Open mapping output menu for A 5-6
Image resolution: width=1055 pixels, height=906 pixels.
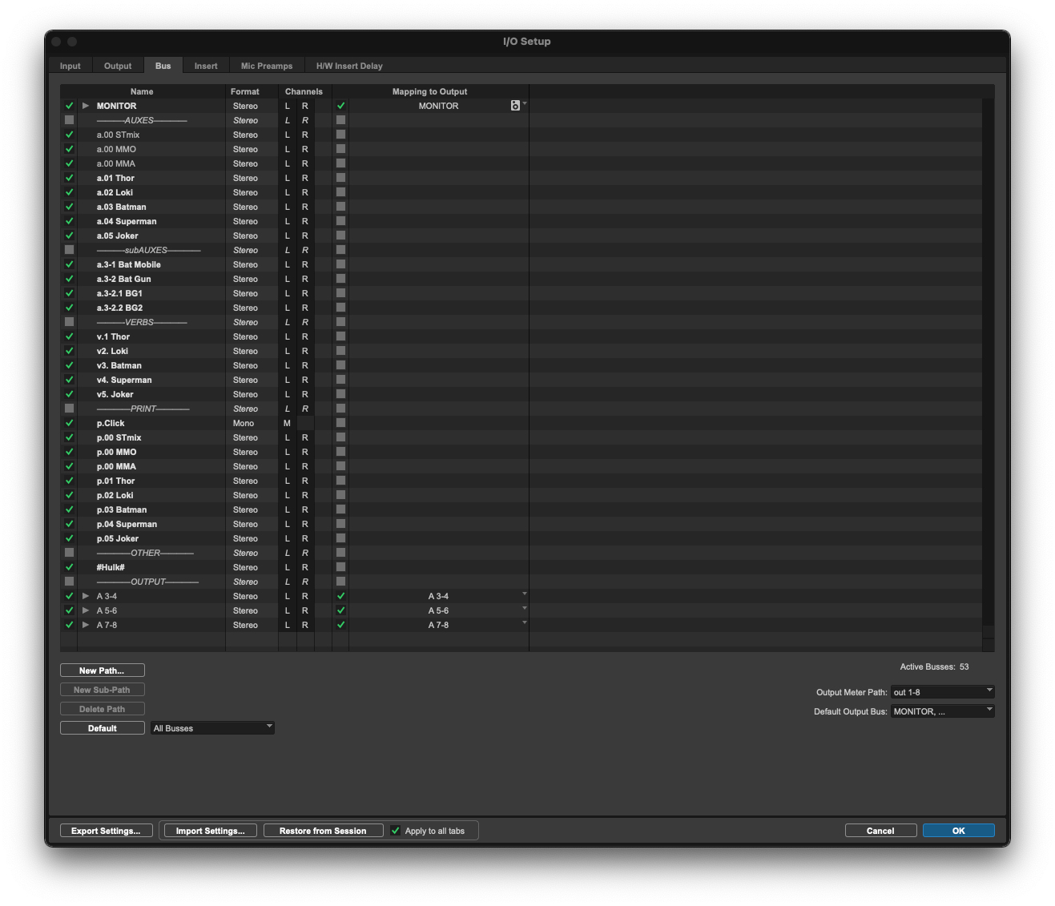524,609
